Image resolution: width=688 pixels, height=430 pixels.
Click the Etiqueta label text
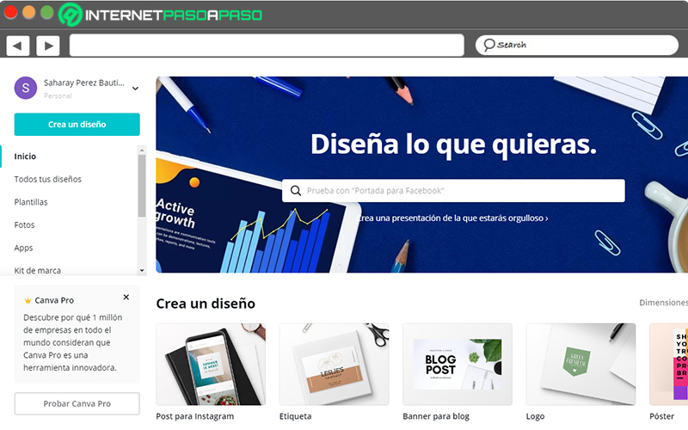click(x=295, y=416)
